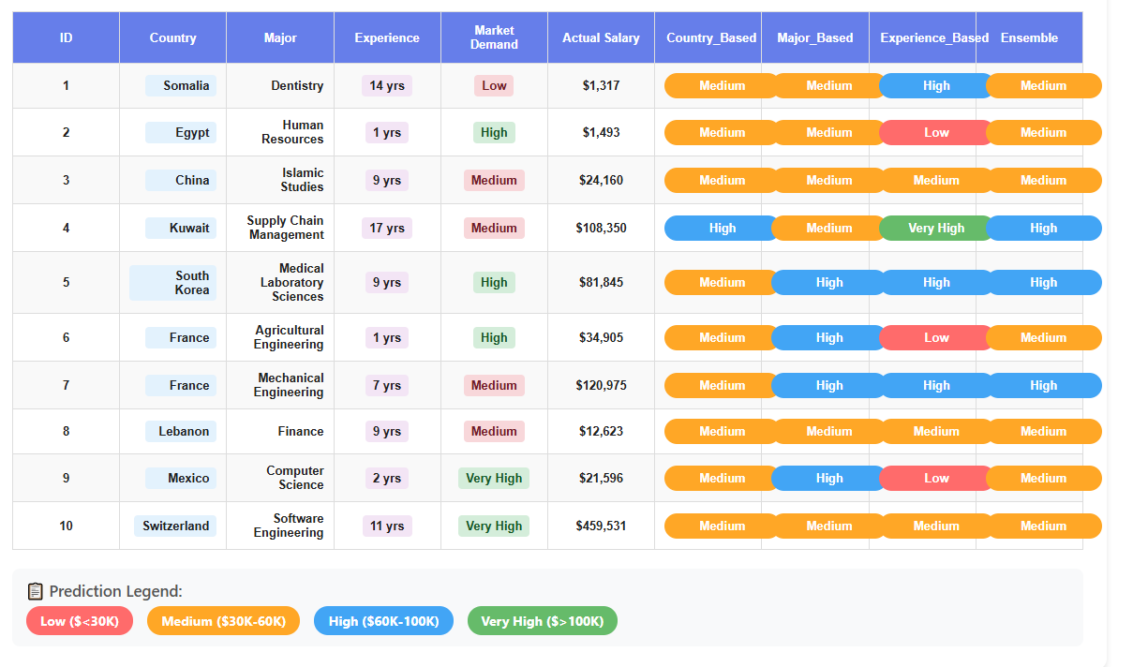Click the Low ($<30K) legend swatch
Screen dimensions: 1133x667
(x=80, y=621)
